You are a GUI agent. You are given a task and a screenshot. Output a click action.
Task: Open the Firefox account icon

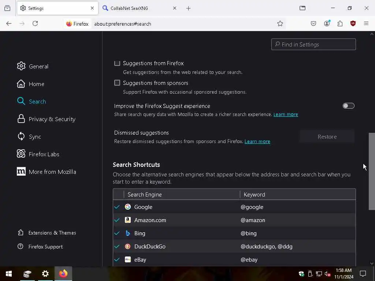327,23
